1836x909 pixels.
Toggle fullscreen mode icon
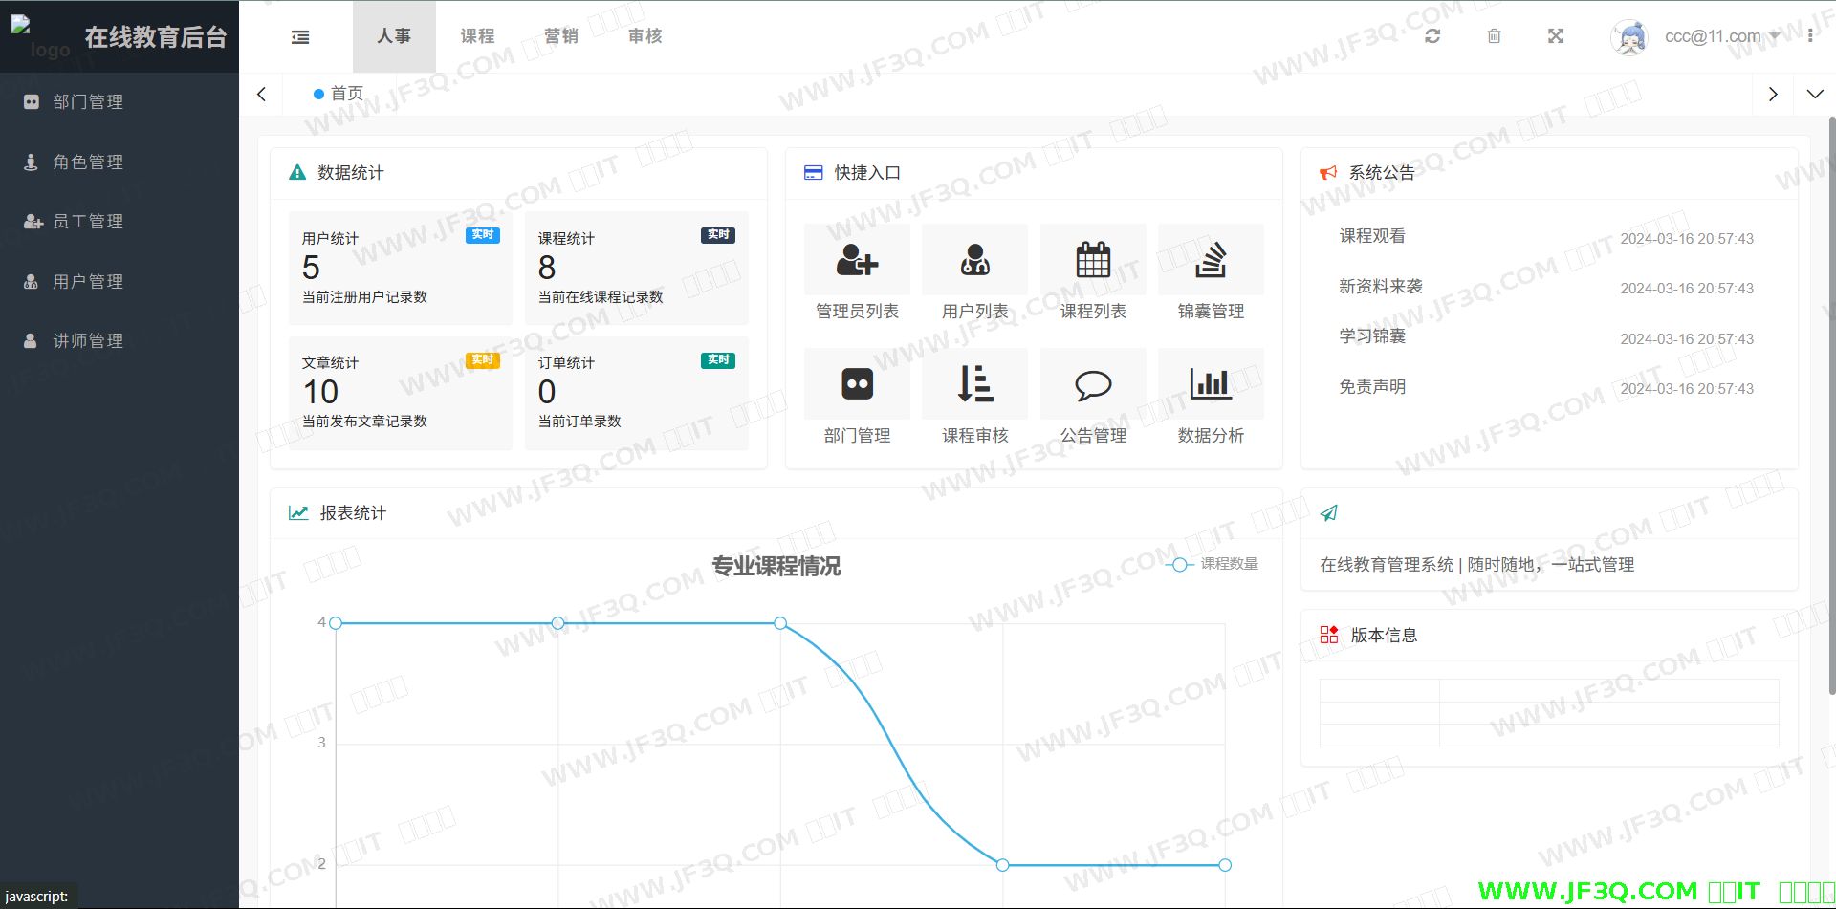[x=1556, y=36]
